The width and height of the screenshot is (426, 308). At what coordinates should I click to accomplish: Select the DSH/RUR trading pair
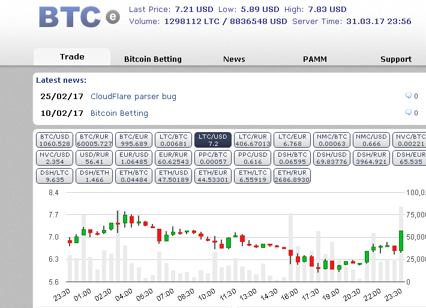(x=371, y=158)
